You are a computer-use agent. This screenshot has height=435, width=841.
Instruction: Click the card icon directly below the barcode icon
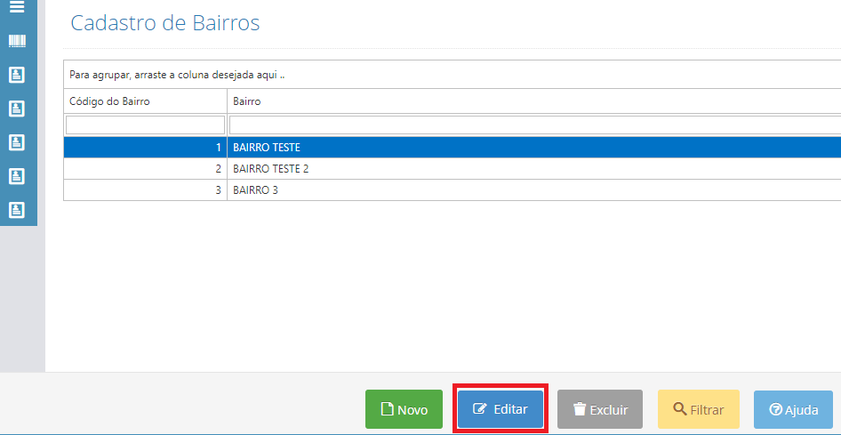(17, 75)
